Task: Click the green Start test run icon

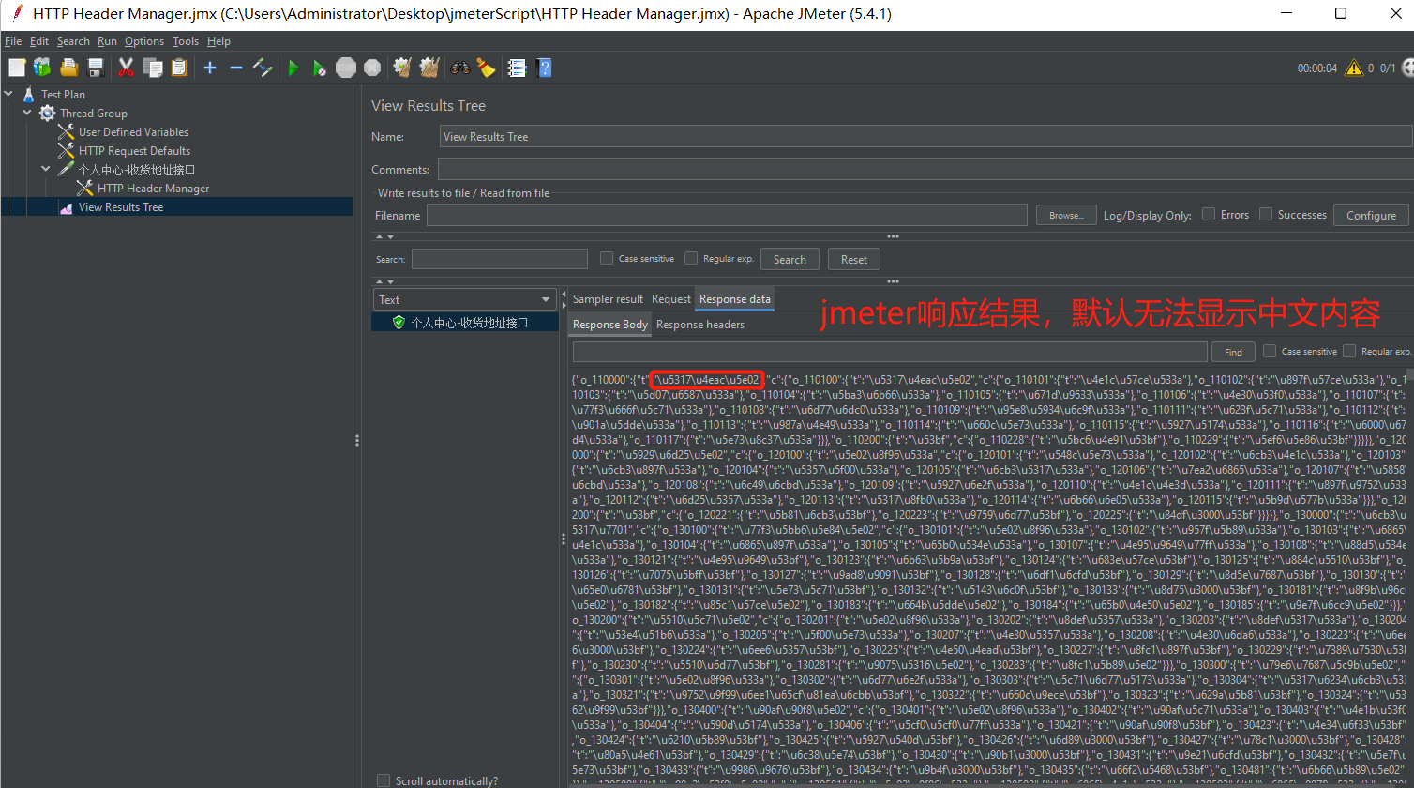Action: (x=293, y=68)
